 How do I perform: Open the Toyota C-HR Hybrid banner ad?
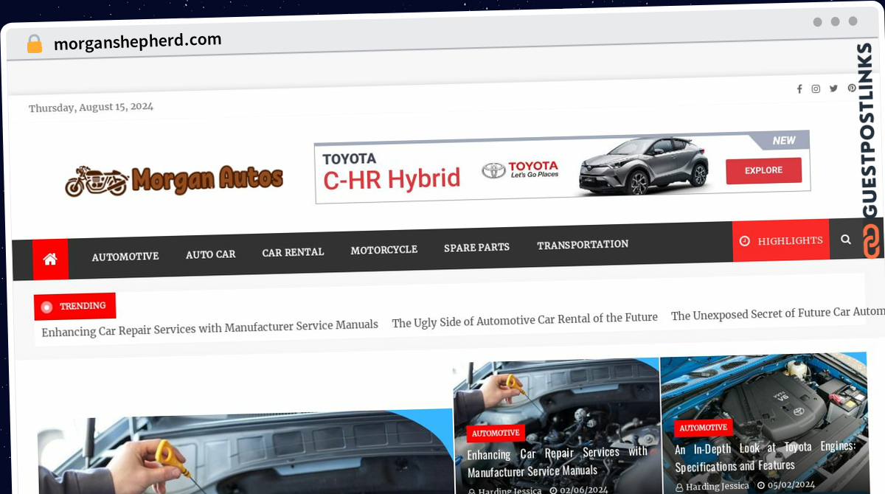(562, 167)
